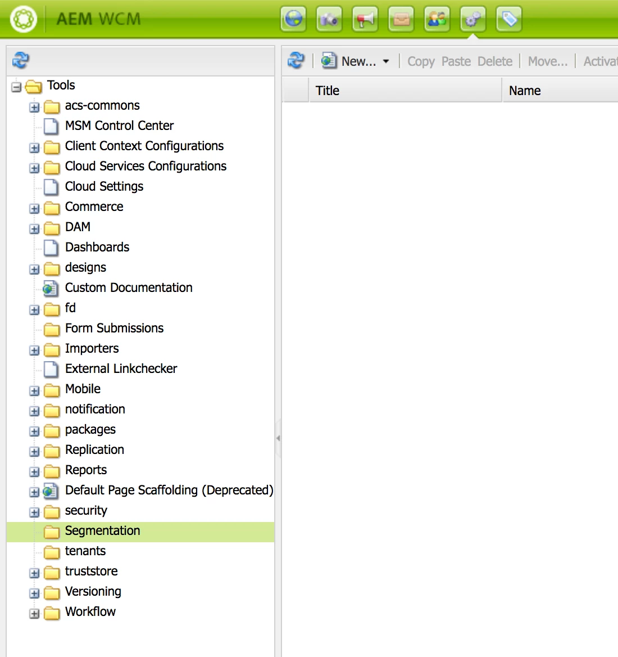Click the Cloud Settings page icon

[52, 186]
